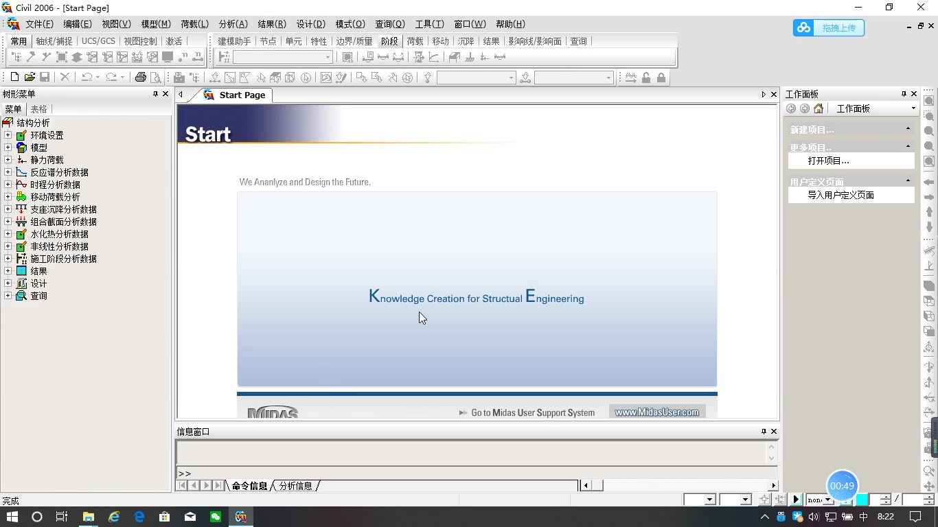
Task: Click Home icon in the work panel
Action: 819,108
